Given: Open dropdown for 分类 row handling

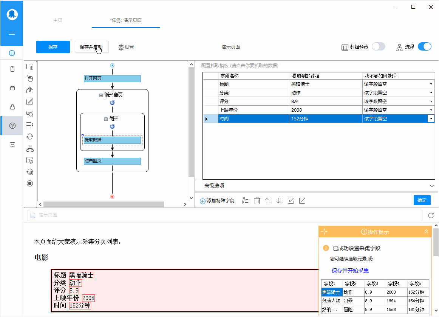Looking at the screenshot, I should (x=431, y=92).
